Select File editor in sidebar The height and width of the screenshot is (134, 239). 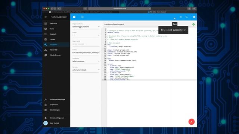point(56,45)
